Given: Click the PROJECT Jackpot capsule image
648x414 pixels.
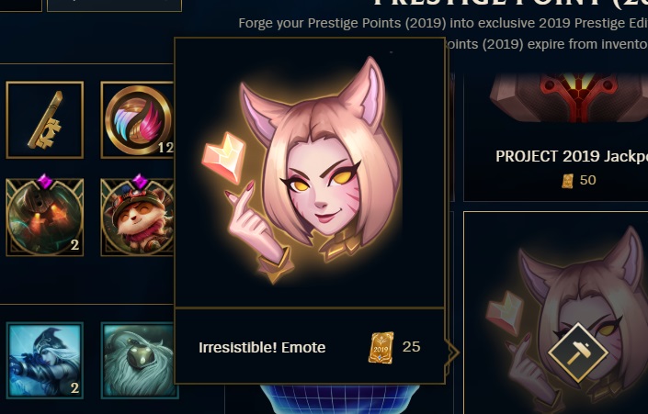Looking at the screenshot, I should [569, 98].
